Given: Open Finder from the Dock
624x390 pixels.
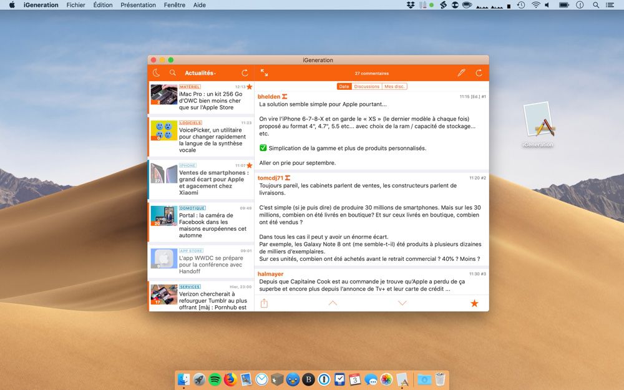Looking at the screenshot, I should click(184, 379).
